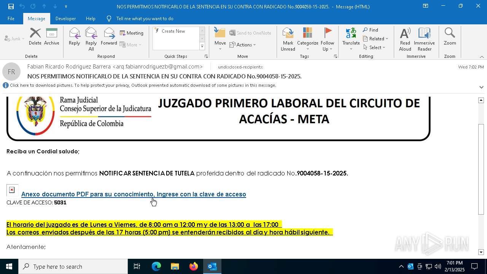Click the volume icon in the tray
Image resolution: width=487 pixels, height=274 pixels.
coord(438,266)
